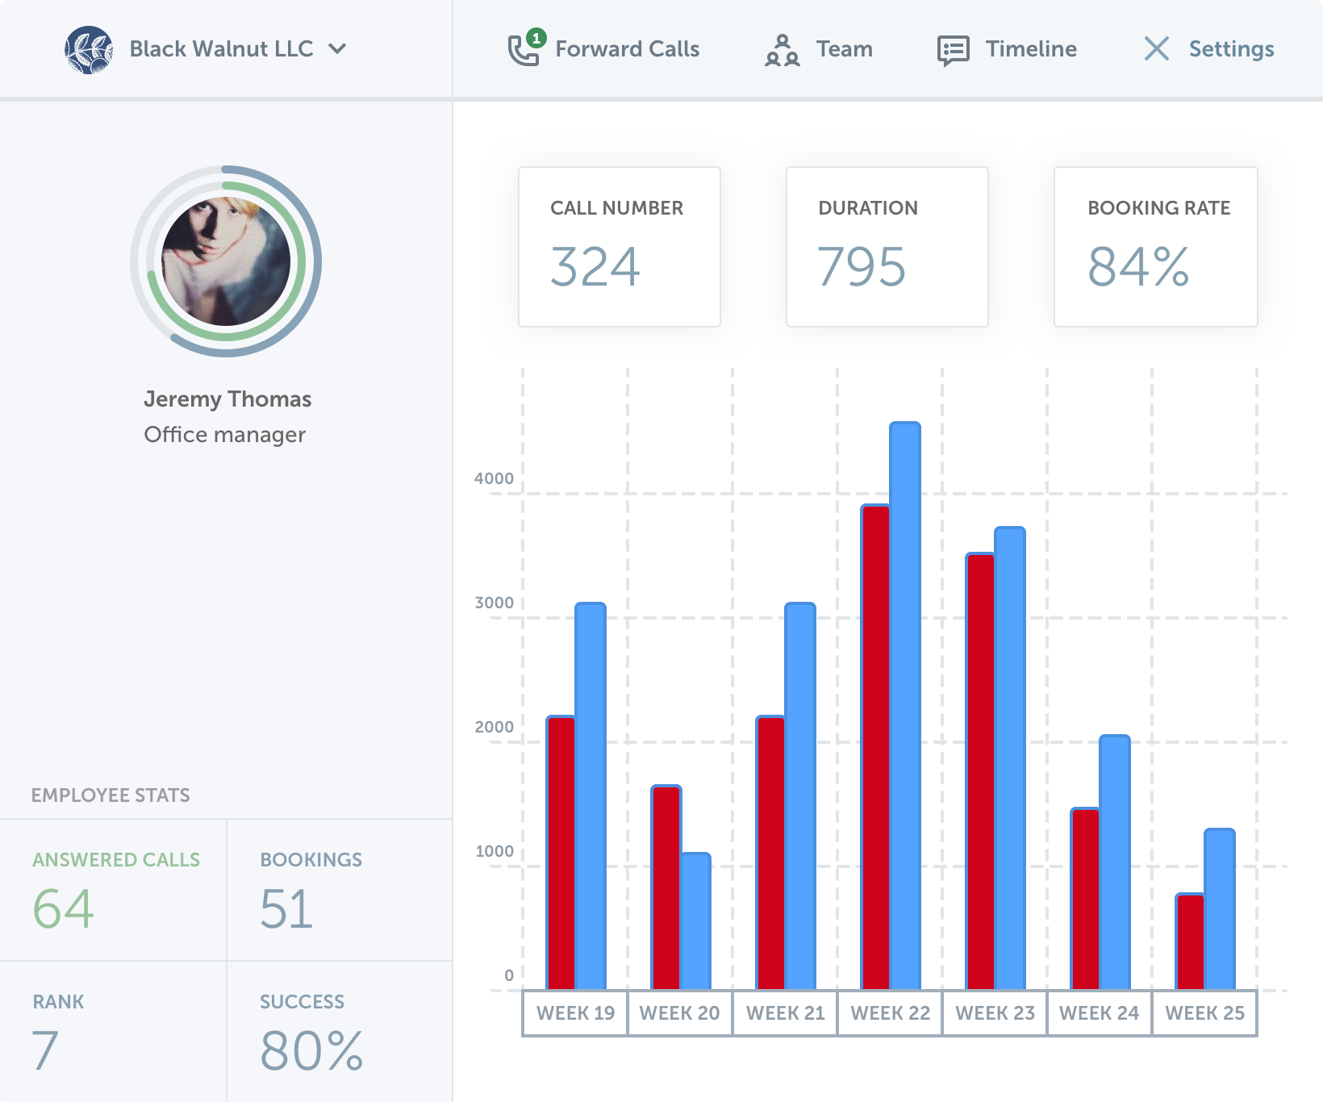
Task: Select the Rank 7 stat tile
Action: point(113,1032)
